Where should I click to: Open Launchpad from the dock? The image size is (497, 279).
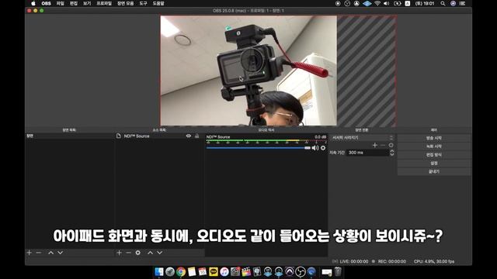click(170, 271)
